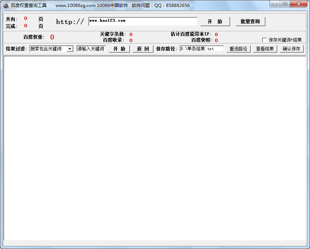Image resolution: width=310 pixels, height=249 pixels.
Task: Open 批量查询 batch query
Action: coord(250,21)
